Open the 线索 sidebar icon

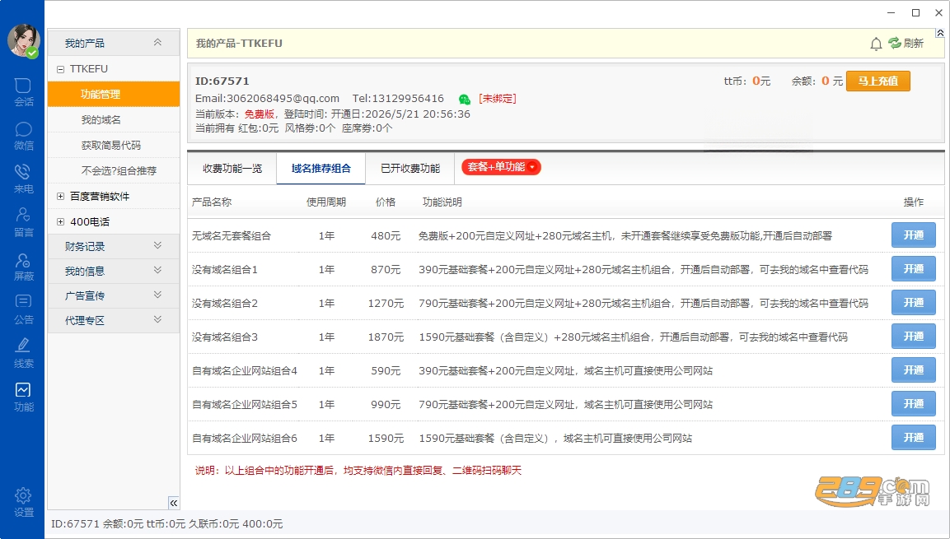click(x=23, y=354)
